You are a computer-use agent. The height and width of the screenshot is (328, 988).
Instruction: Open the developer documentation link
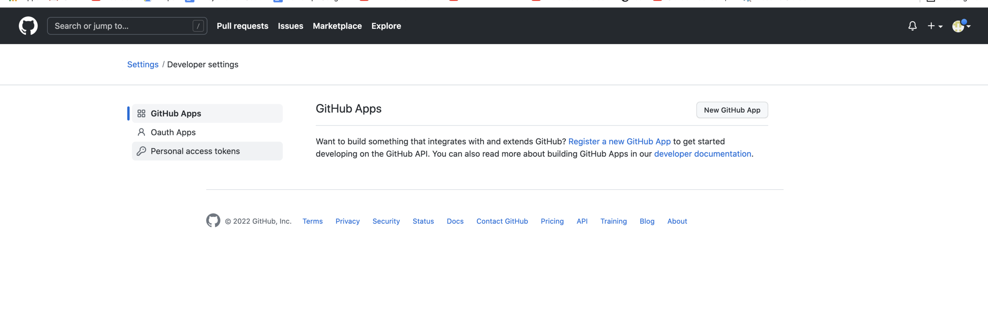(x=702, y=154)
